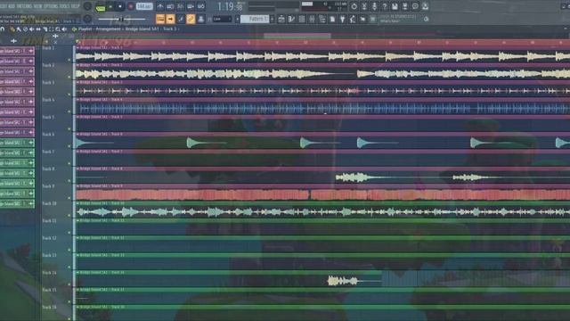Click Track 3 in the breadcrumb
The image size is (570, 321).
click(169, 29)
